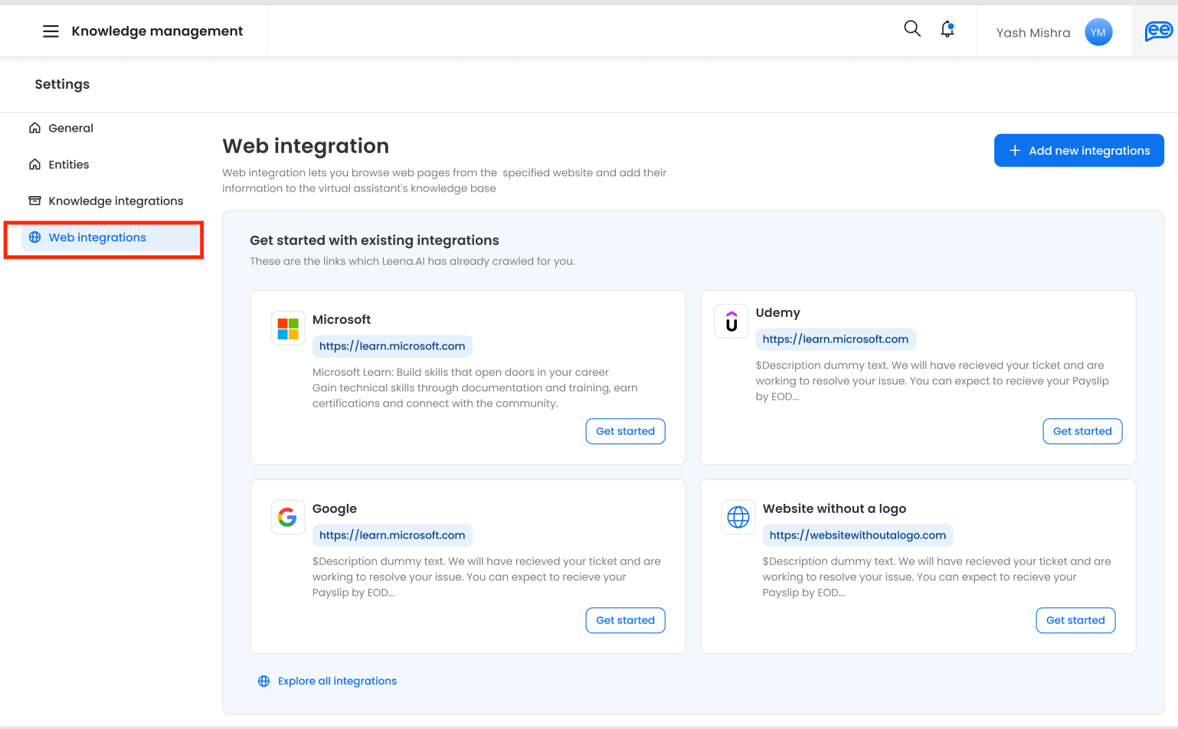This screenshot has width=1178, height=729.
Task: Click Add new integrations button
Action: pos(1078,151)
